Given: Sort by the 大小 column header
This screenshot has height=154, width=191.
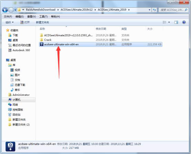Looking at the screenshot, I should click(x=150, y=29).
